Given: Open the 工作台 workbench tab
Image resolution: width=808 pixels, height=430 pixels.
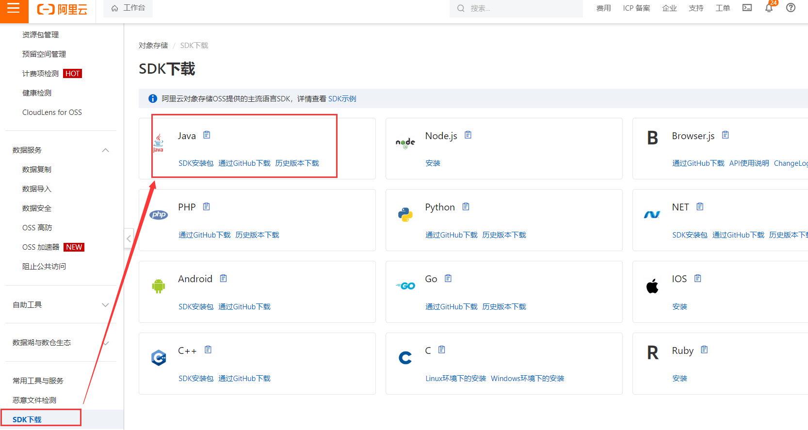Looking at the screenshot, I should click(128, 8).
